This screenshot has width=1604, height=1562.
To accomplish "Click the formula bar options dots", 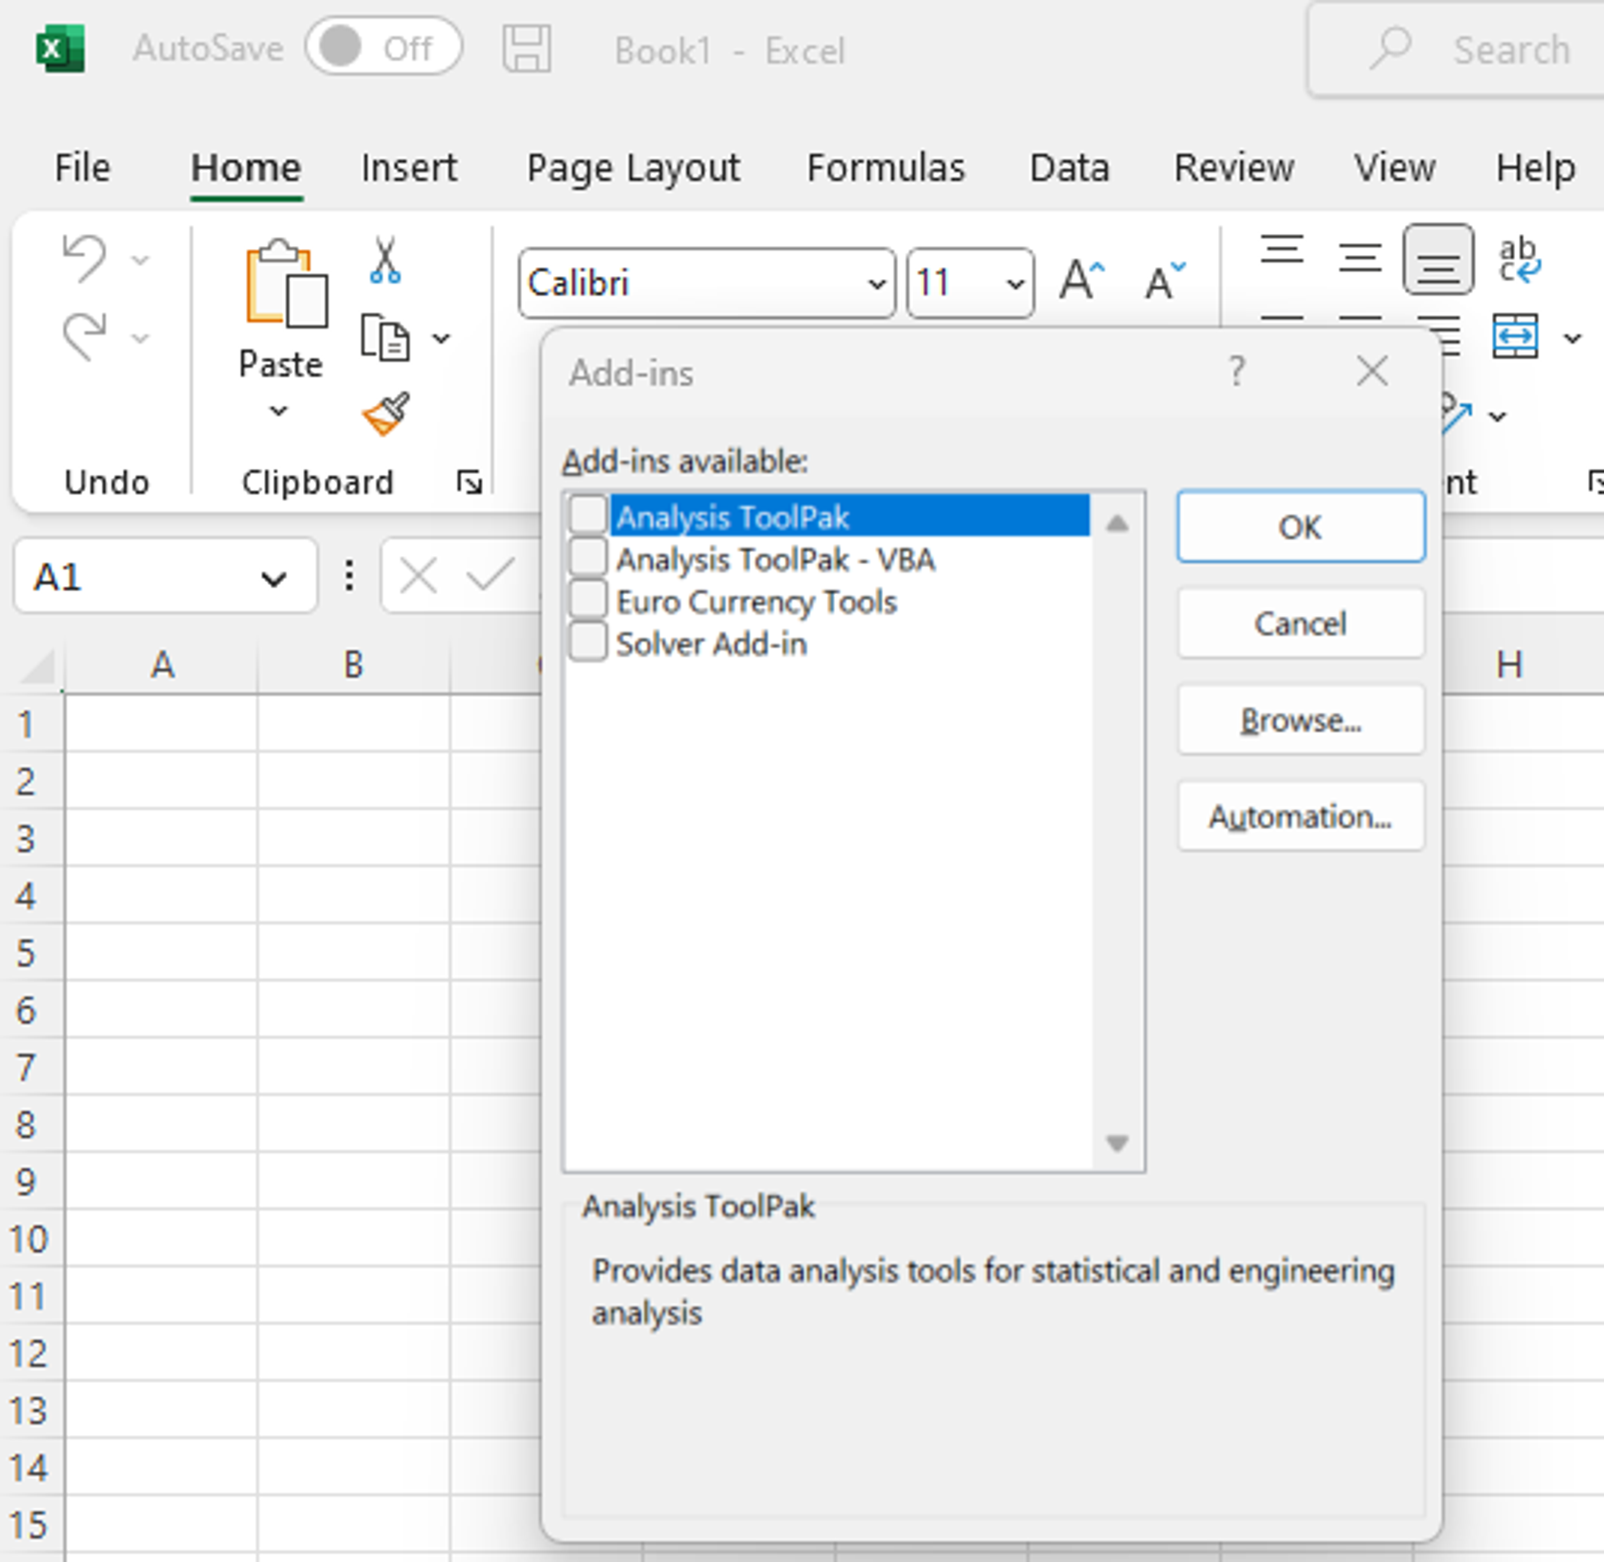I will [x=349, y=576].
